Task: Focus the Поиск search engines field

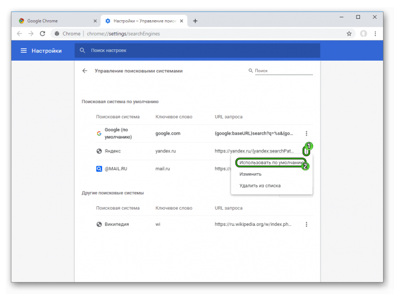Action: point(283,71)
